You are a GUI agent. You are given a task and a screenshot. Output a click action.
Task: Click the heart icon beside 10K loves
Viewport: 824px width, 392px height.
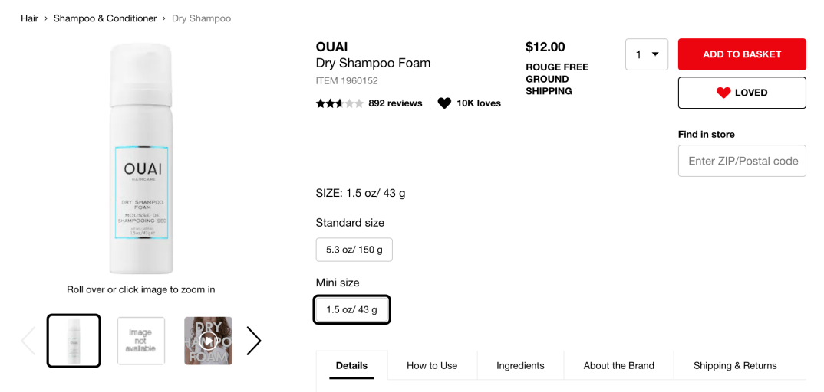[444, 103]
